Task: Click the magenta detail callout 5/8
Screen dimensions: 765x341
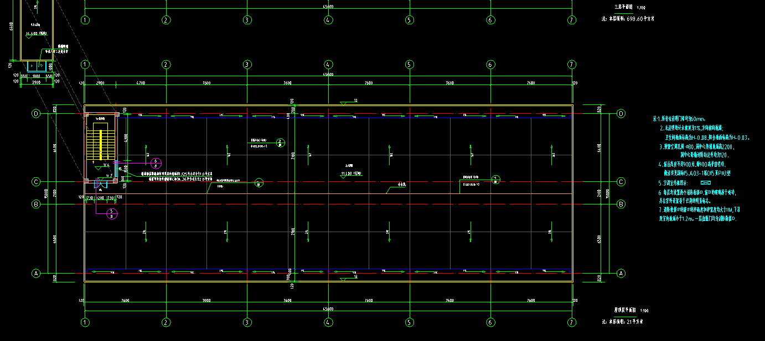Action: [x=112, y=214]
